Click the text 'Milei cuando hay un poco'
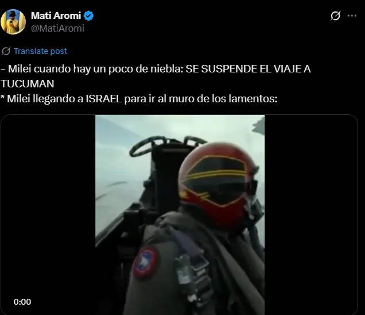Image resolution: width=365 pixels, height=315 pixels. coord(55,69)
